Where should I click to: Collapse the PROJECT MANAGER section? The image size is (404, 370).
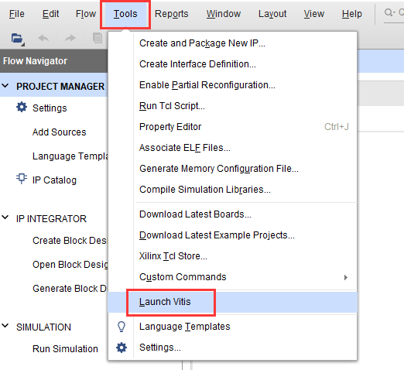pyautogui.click(x=5, y=86)
